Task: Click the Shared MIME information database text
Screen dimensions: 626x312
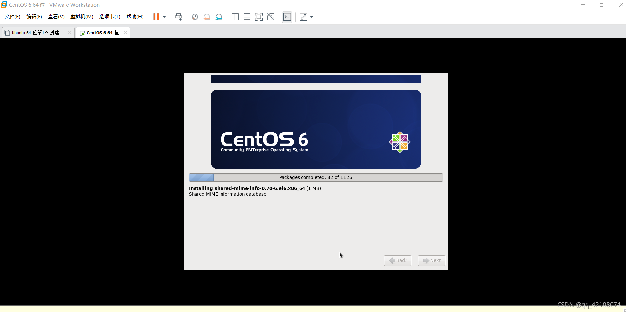Action: [x=227, y=194]
